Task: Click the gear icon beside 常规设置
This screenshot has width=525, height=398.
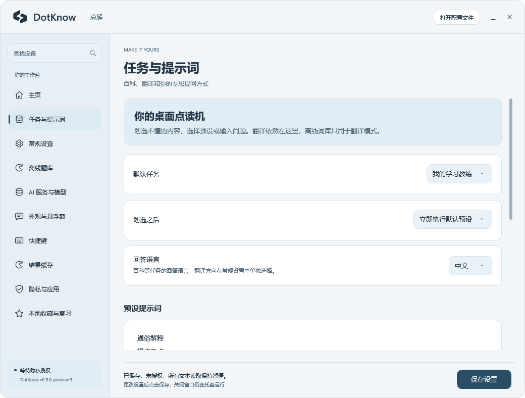Action: pyautogui.click(x=19, y=143)
